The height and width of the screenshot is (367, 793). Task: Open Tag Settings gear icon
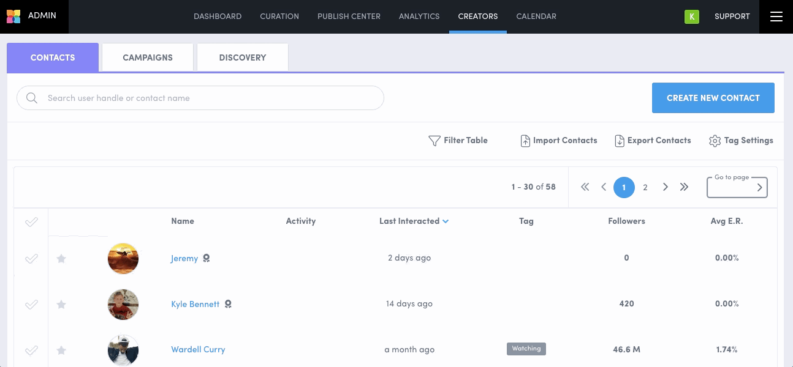pyautogui.click(x=715, y=141)
